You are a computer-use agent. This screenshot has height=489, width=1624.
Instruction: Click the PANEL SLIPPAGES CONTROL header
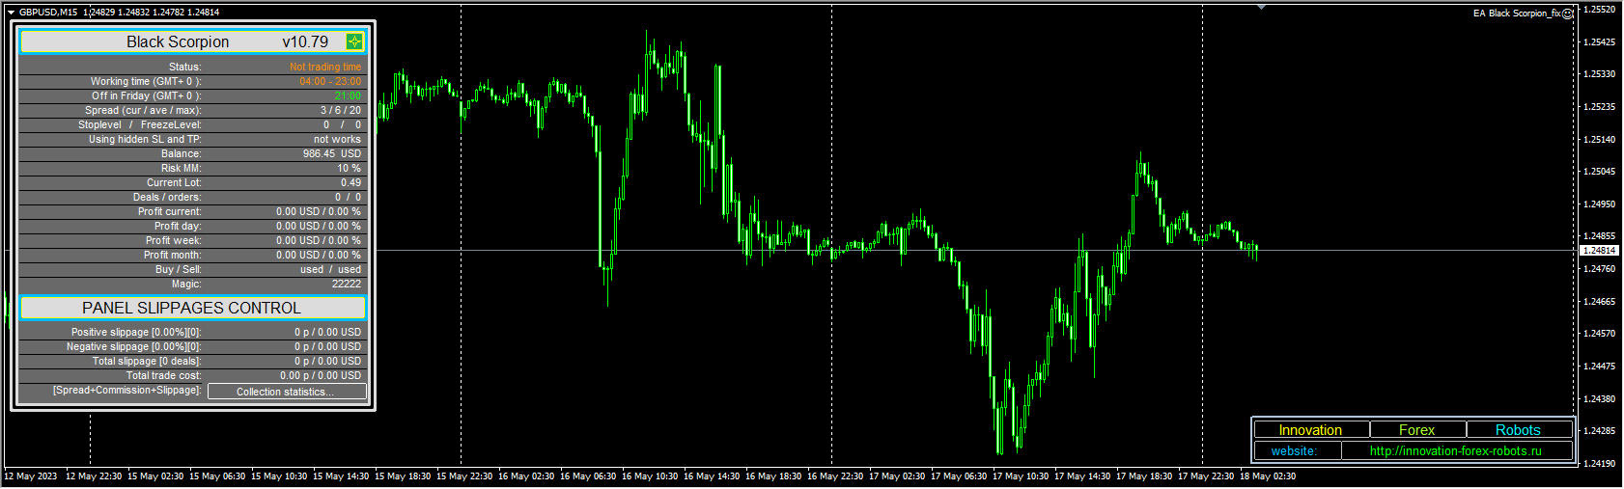point(193,308)
